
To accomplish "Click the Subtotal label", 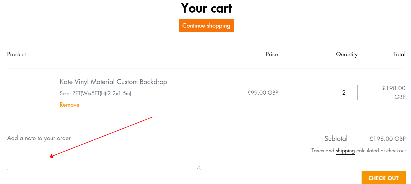I will (x=336, y=139).
